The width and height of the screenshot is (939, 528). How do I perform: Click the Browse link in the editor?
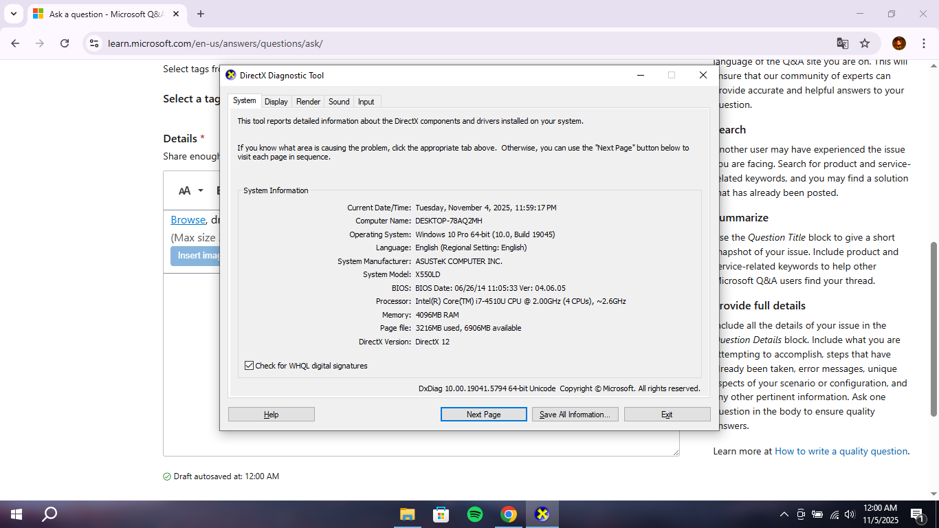coord(188,220)
